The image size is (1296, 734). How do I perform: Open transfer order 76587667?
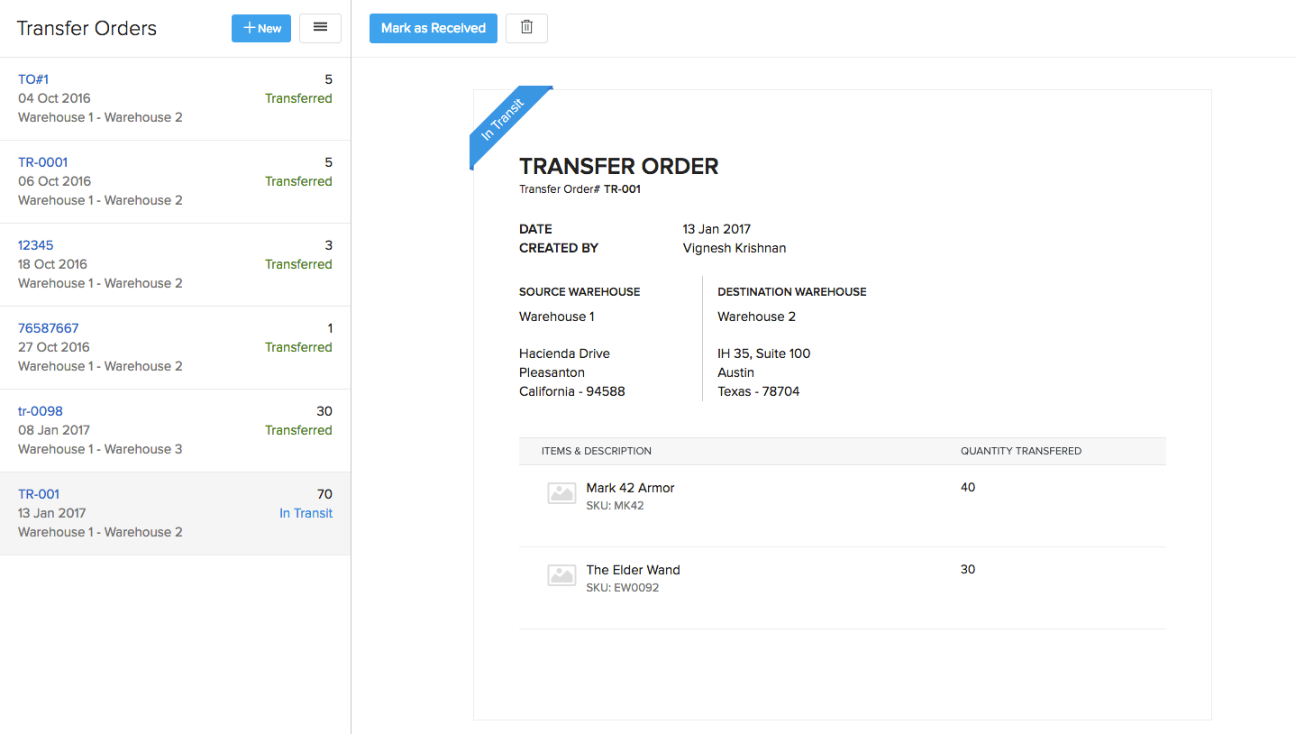(x=49, y=328)
